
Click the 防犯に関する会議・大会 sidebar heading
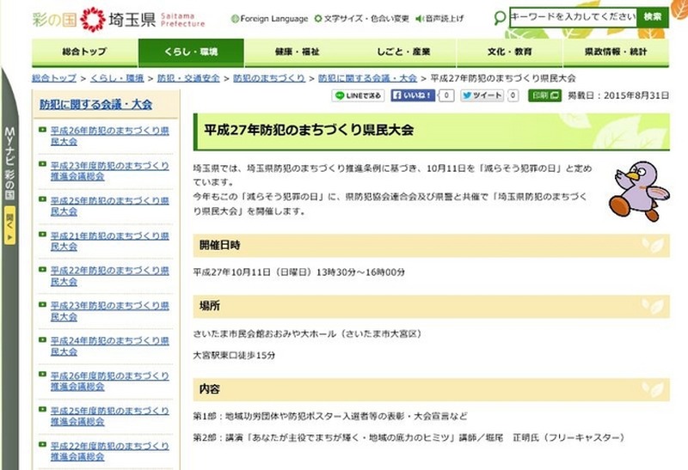[95, 104]
